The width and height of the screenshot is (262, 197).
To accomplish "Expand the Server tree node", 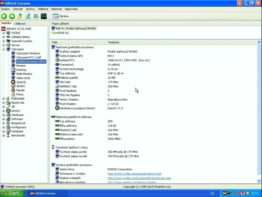I will point(4,45).
